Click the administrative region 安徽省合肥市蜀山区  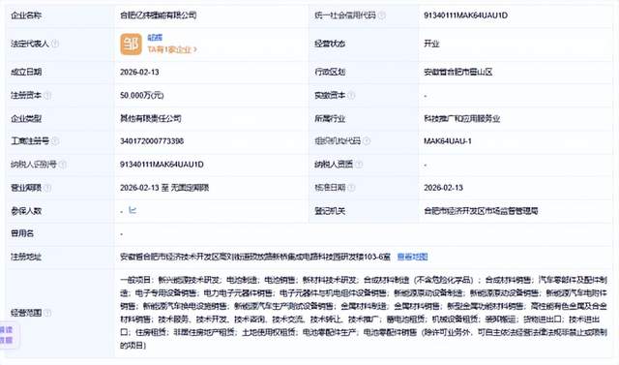point(457,72)
